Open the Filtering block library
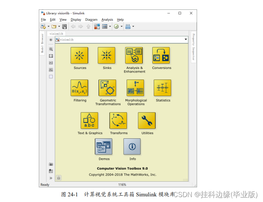 tap(80, 88)
